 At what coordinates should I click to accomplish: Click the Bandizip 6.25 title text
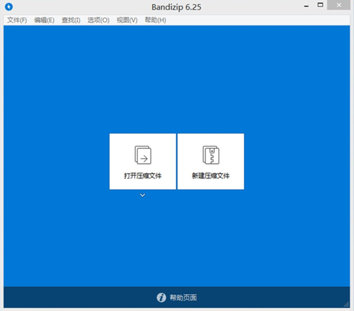coord(176,7)
